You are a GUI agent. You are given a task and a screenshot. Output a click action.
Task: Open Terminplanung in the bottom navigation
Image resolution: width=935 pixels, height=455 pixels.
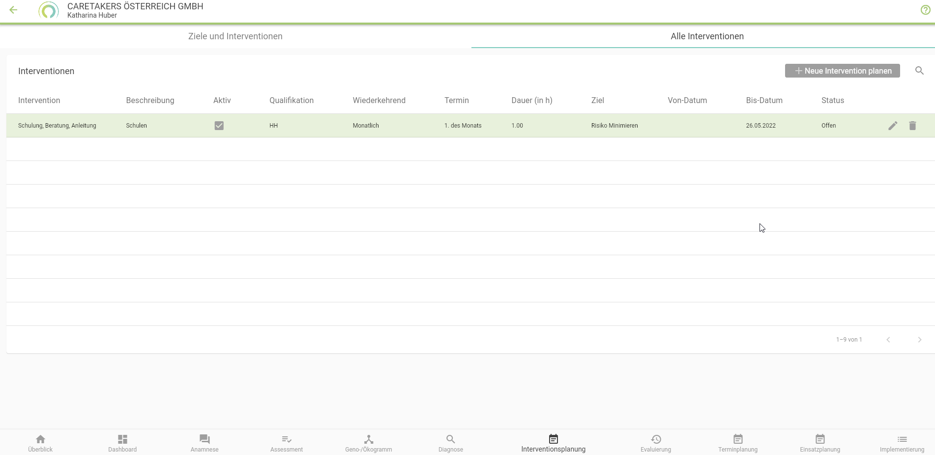click(738, 443)
